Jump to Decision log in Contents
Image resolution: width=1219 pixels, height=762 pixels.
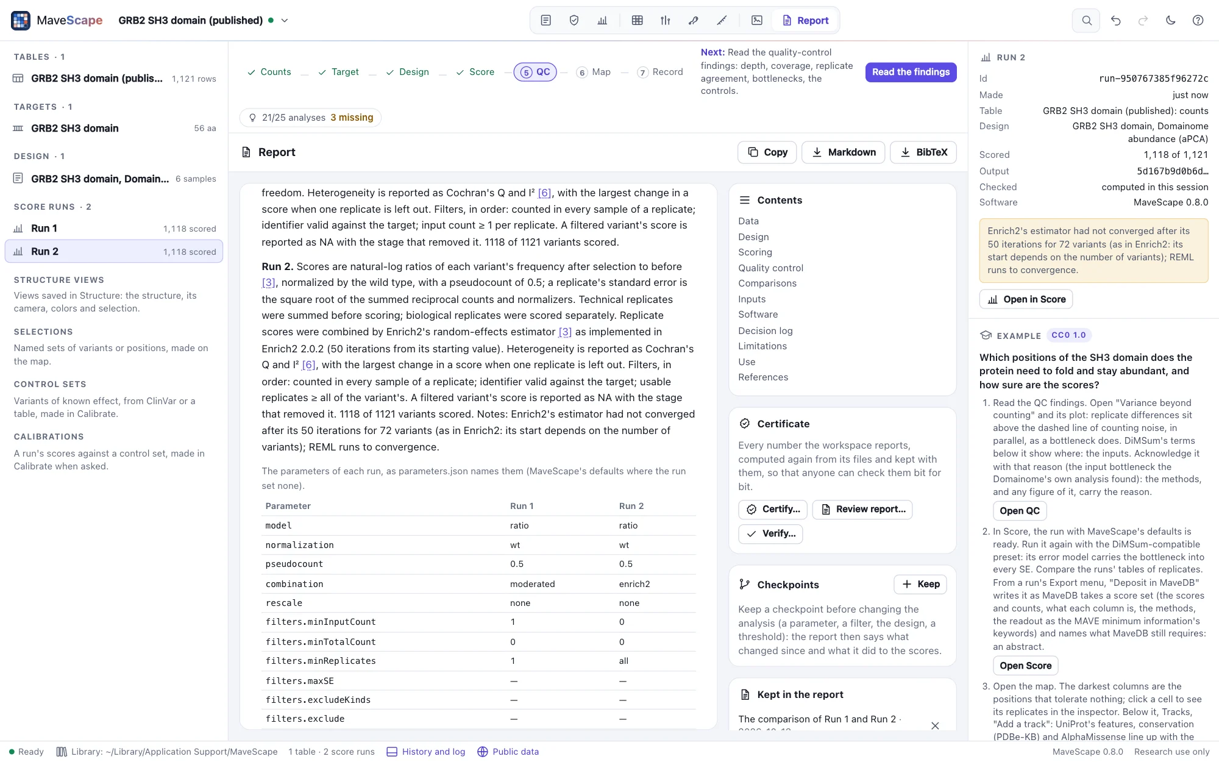click(x=765, y=330)
